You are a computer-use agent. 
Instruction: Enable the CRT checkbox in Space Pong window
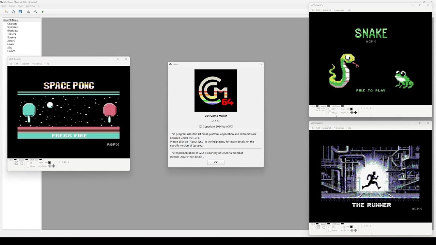tap(28, 163)
